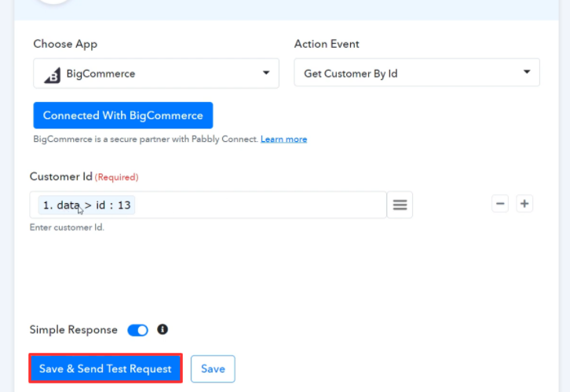This screenshot has width=570, height=392.
Task: Toggle the Simple Response switch
Action: point(137,330)
